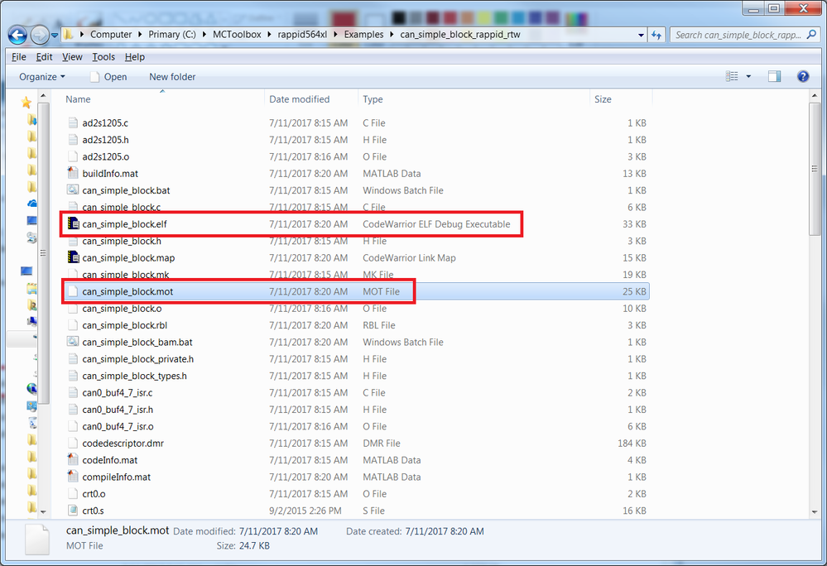Select the buildInfo.mat MATLAB icon

pos(74,173)
